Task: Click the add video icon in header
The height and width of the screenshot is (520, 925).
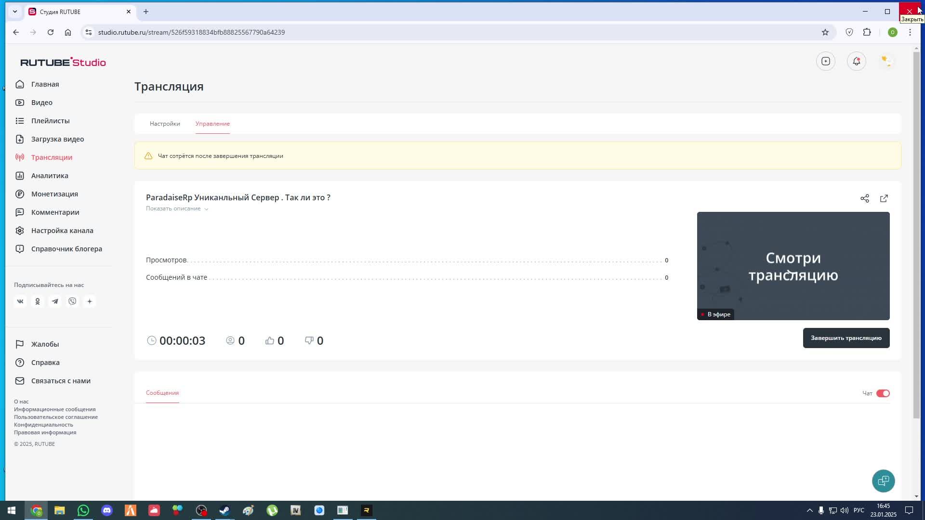Action: 826,61
